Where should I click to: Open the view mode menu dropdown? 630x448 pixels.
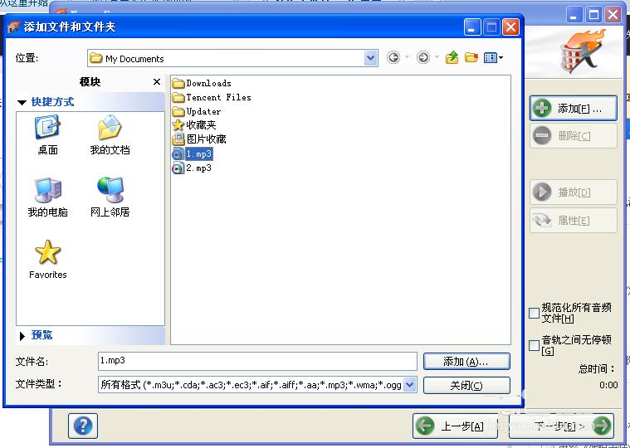point(494,58)
